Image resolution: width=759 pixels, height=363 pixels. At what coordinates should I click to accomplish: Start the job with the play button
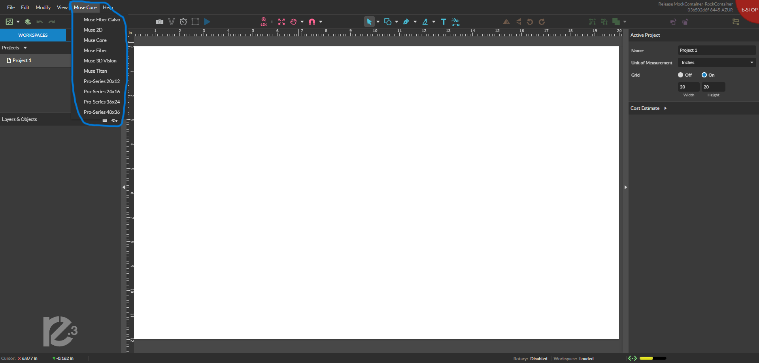point(207,22)
